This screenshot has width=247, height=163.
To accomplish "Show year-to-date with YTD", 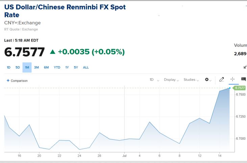I will pos(57,67).
